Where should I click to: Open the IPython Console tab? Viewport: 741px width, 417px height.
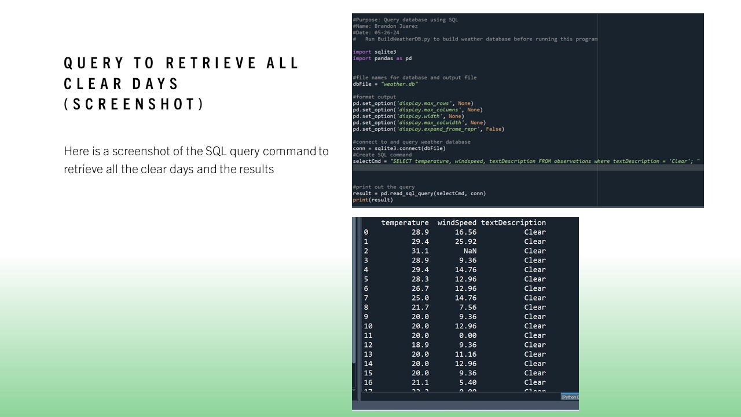(570, 397)
